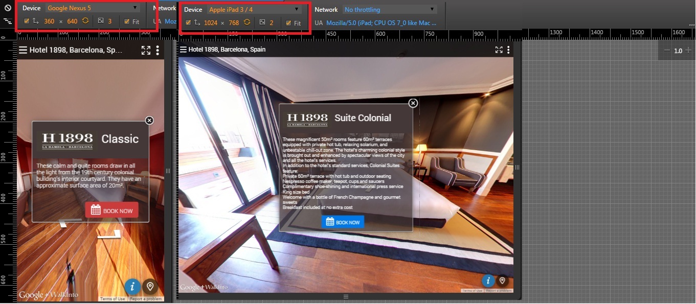This screenshot has height=304, width=696.
Task: Click the height field showing 640
Action: pos(72,21)
